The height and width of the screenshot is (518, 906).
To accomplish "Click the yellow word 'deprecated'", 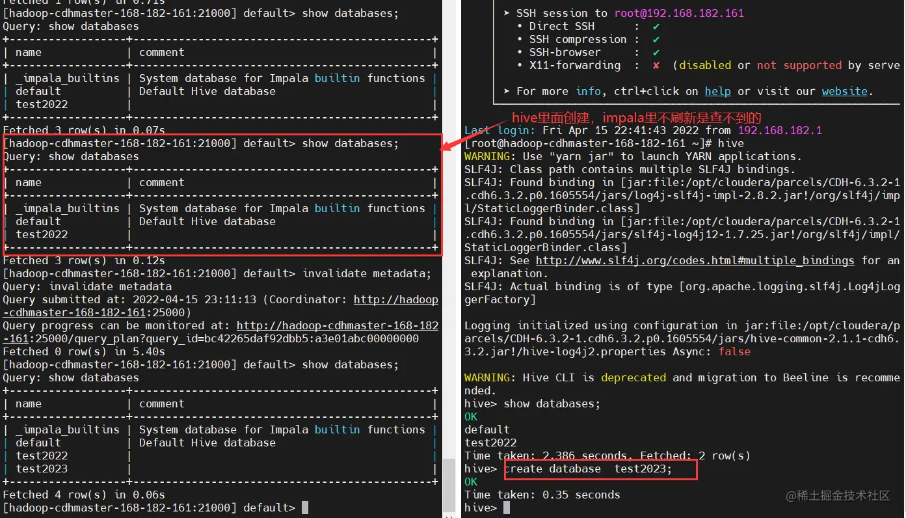I will click(633, 377).
